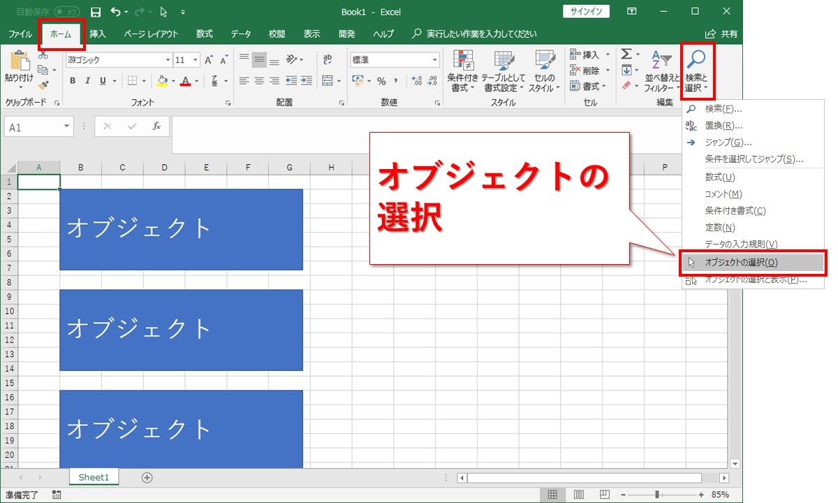Switch to the データ tab
838x503 pixels.
[x=241, y=34]
